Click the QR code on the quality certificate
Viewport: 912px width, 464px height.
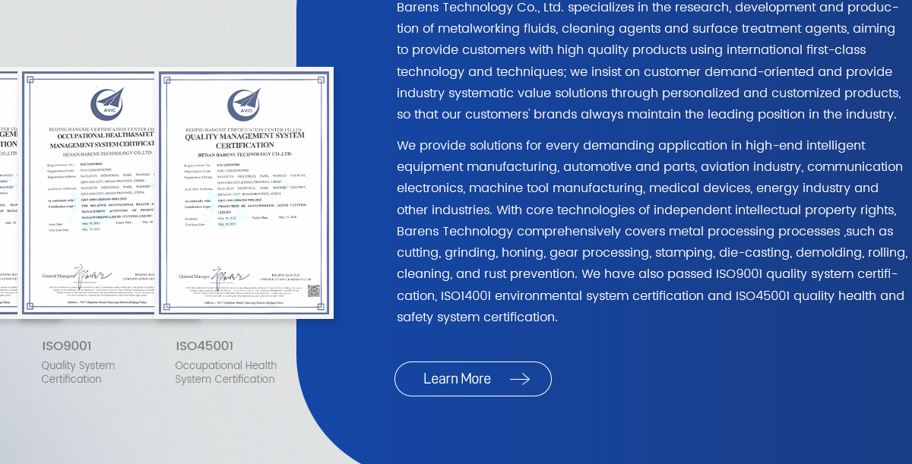click(x=314, y=291)
